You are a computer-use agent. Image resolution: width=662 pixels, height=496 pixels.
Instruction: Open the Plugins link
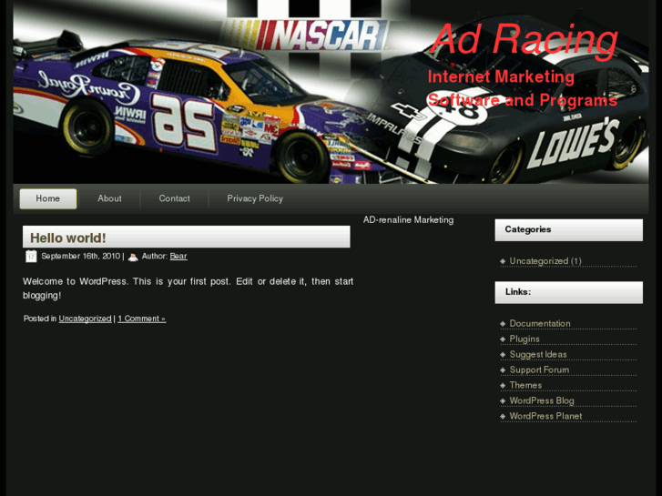tap(525, 339)
